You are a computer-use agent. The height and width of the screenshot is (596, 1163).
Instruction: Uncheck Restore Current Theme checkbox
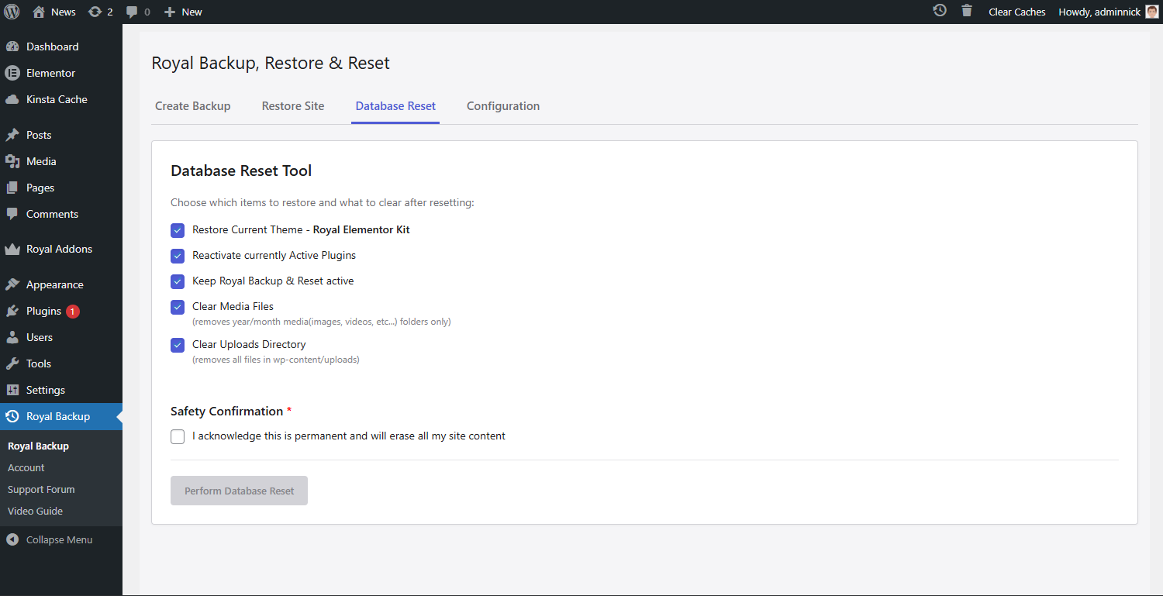tap(178, 230)
